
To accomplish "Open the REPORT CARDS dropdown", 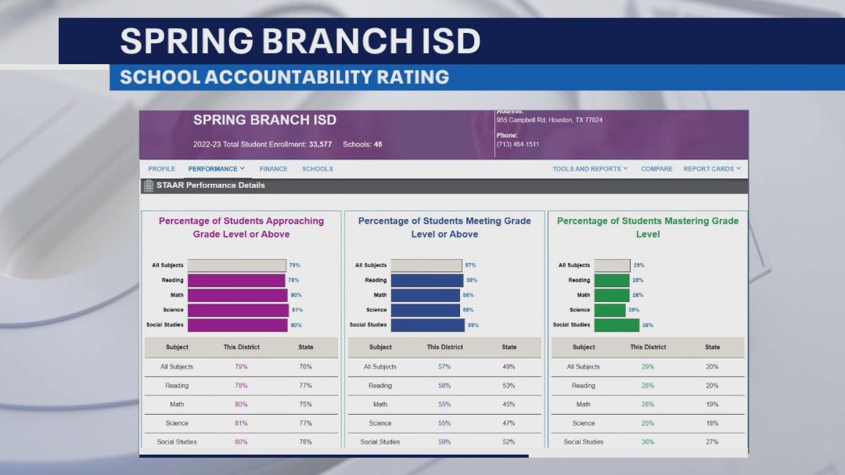I will [708, 168].
